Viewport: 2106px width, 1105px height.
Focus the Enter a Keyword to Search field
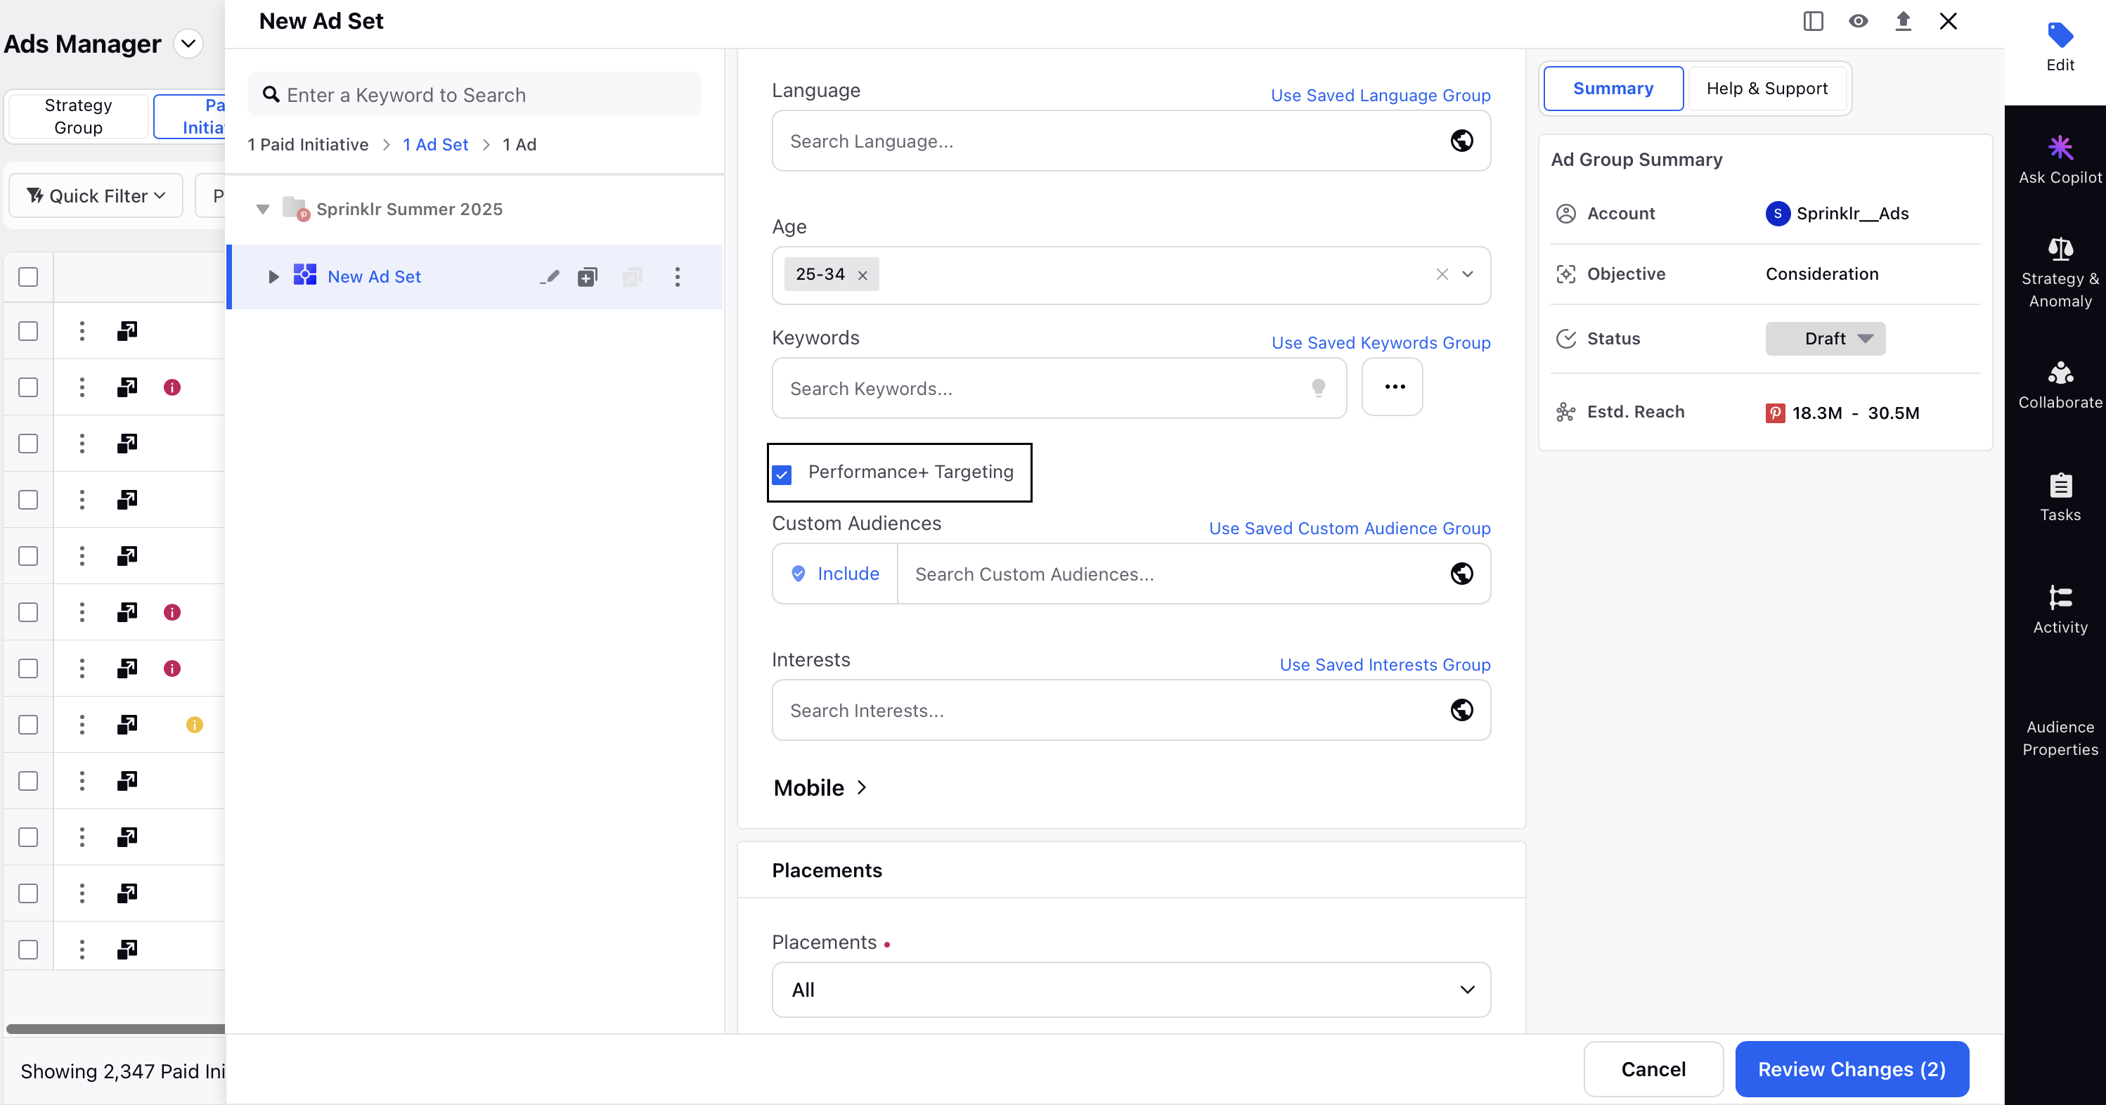click(x=474, y=95)
